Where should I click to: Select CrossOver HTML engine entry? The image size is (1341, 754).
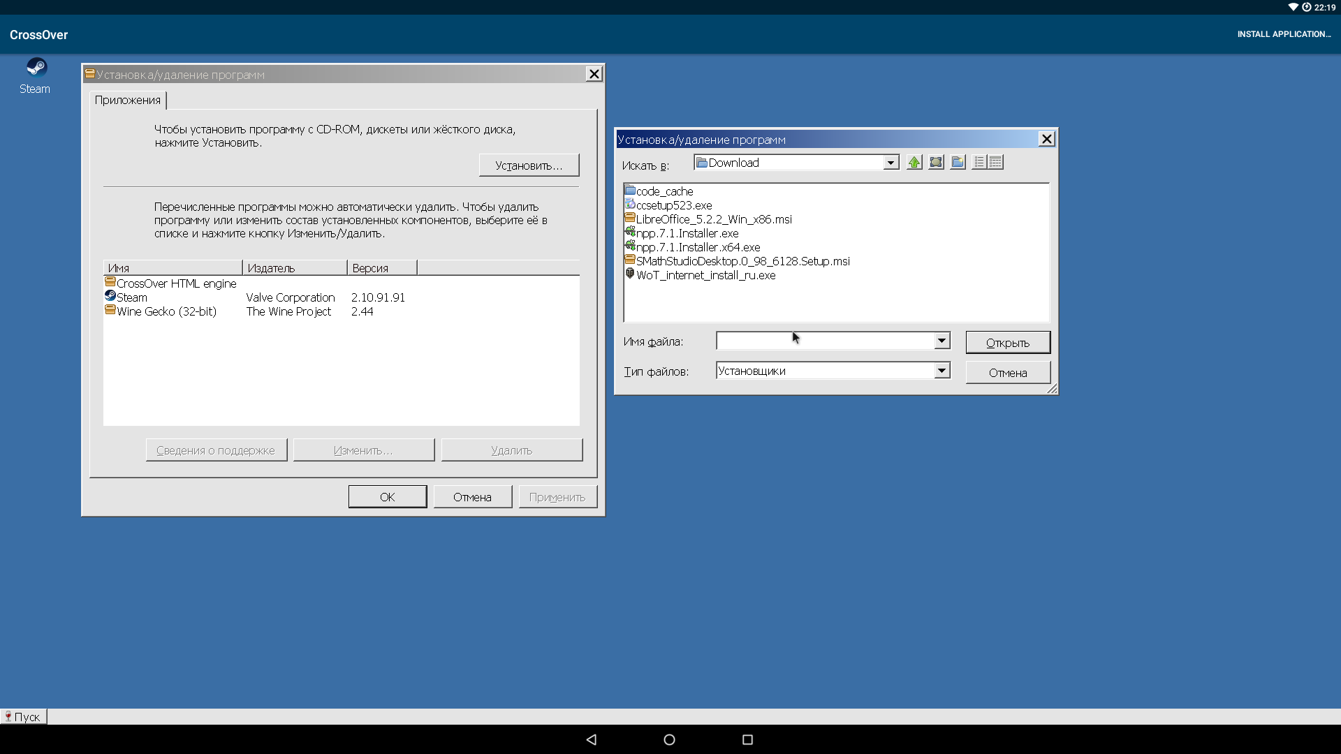point(175,283)
